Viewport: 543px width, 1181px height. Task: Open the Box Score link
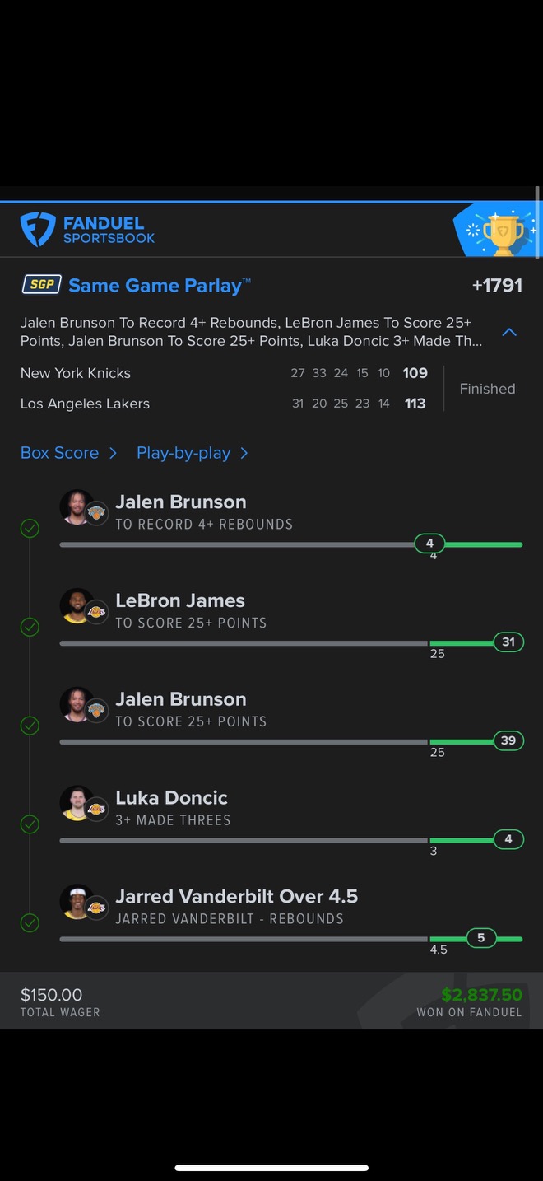click(x=59, y=453)
